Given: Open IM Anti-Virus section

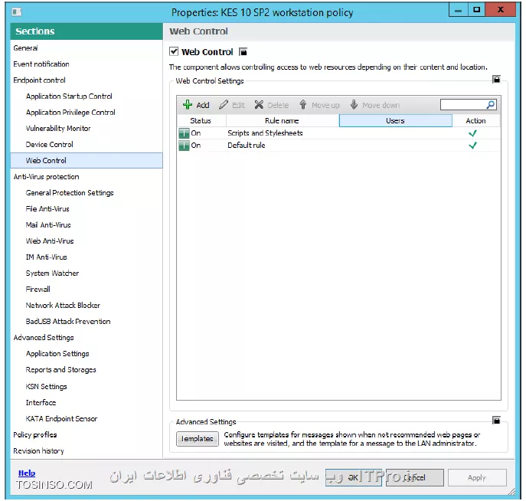Looking at the screenshot, I should tap(46, 257).
